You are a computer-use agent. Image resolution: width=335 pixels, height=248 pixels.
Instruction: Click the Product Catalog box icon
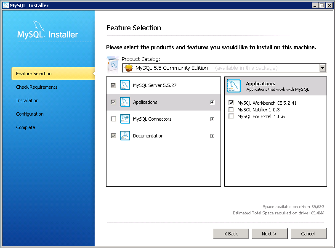[113, 65]
